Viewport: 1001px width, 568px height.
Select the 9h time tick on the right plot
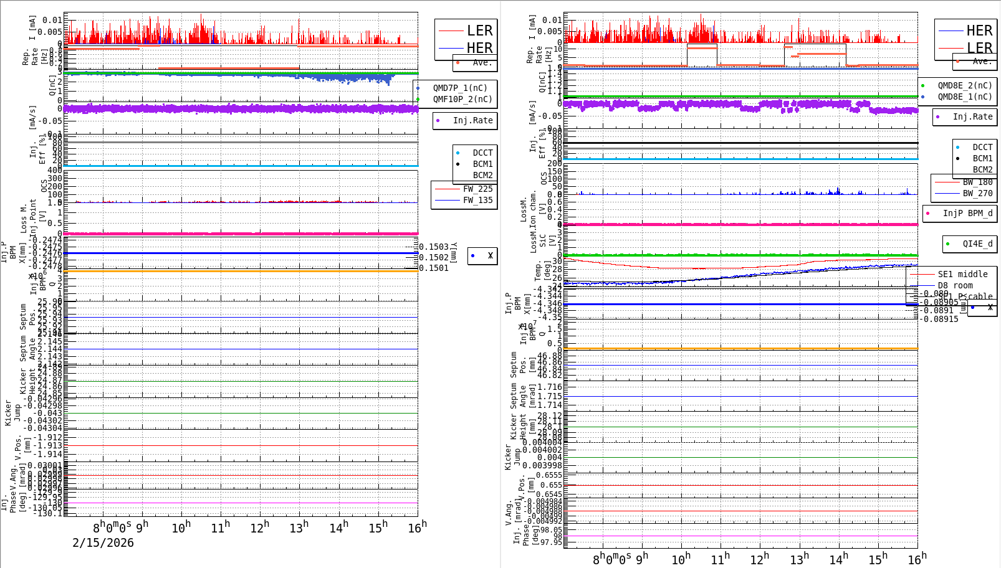tap(641, 559)
